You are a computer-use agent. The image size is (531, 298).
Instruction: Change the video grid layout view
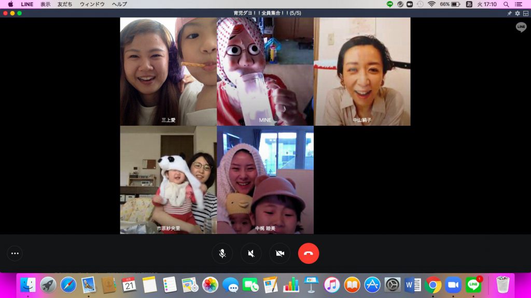[525, 13]
